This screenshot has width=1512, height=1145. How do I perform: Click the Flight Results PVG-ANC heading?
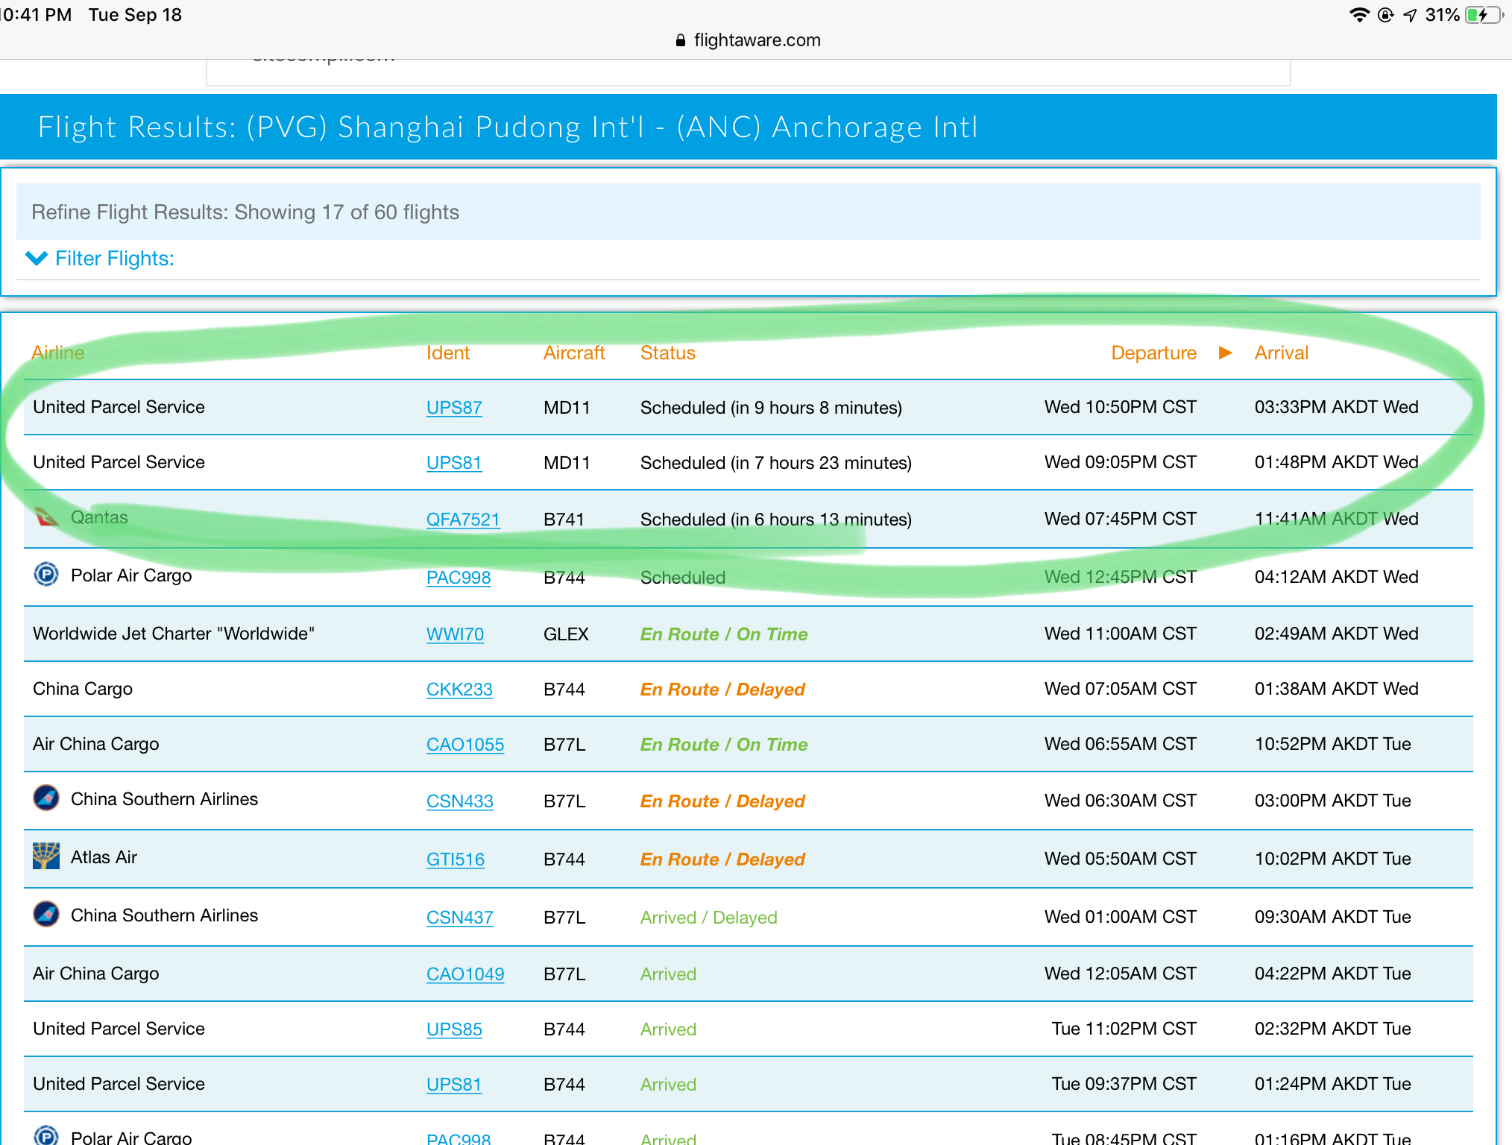pyautogui.click(x=508, y=127)
